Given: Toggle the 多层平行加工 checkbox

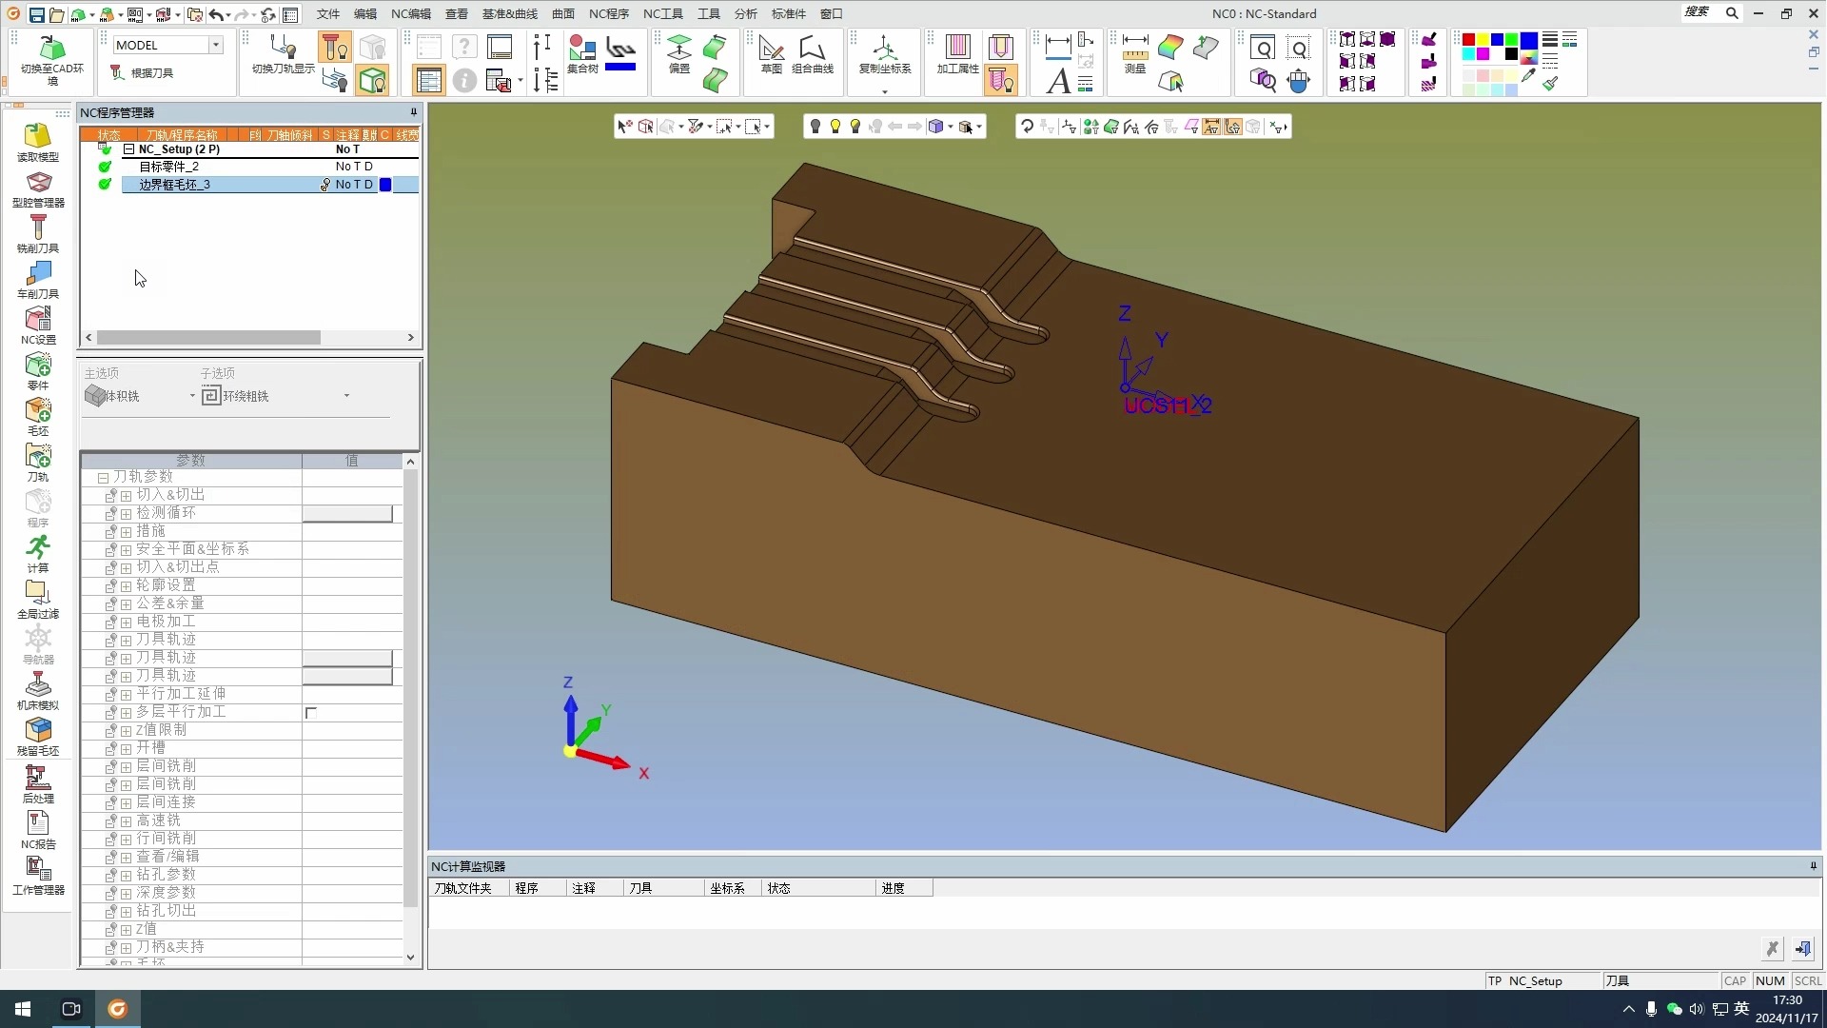Looking at the screenshot, I should click(311, 712).
